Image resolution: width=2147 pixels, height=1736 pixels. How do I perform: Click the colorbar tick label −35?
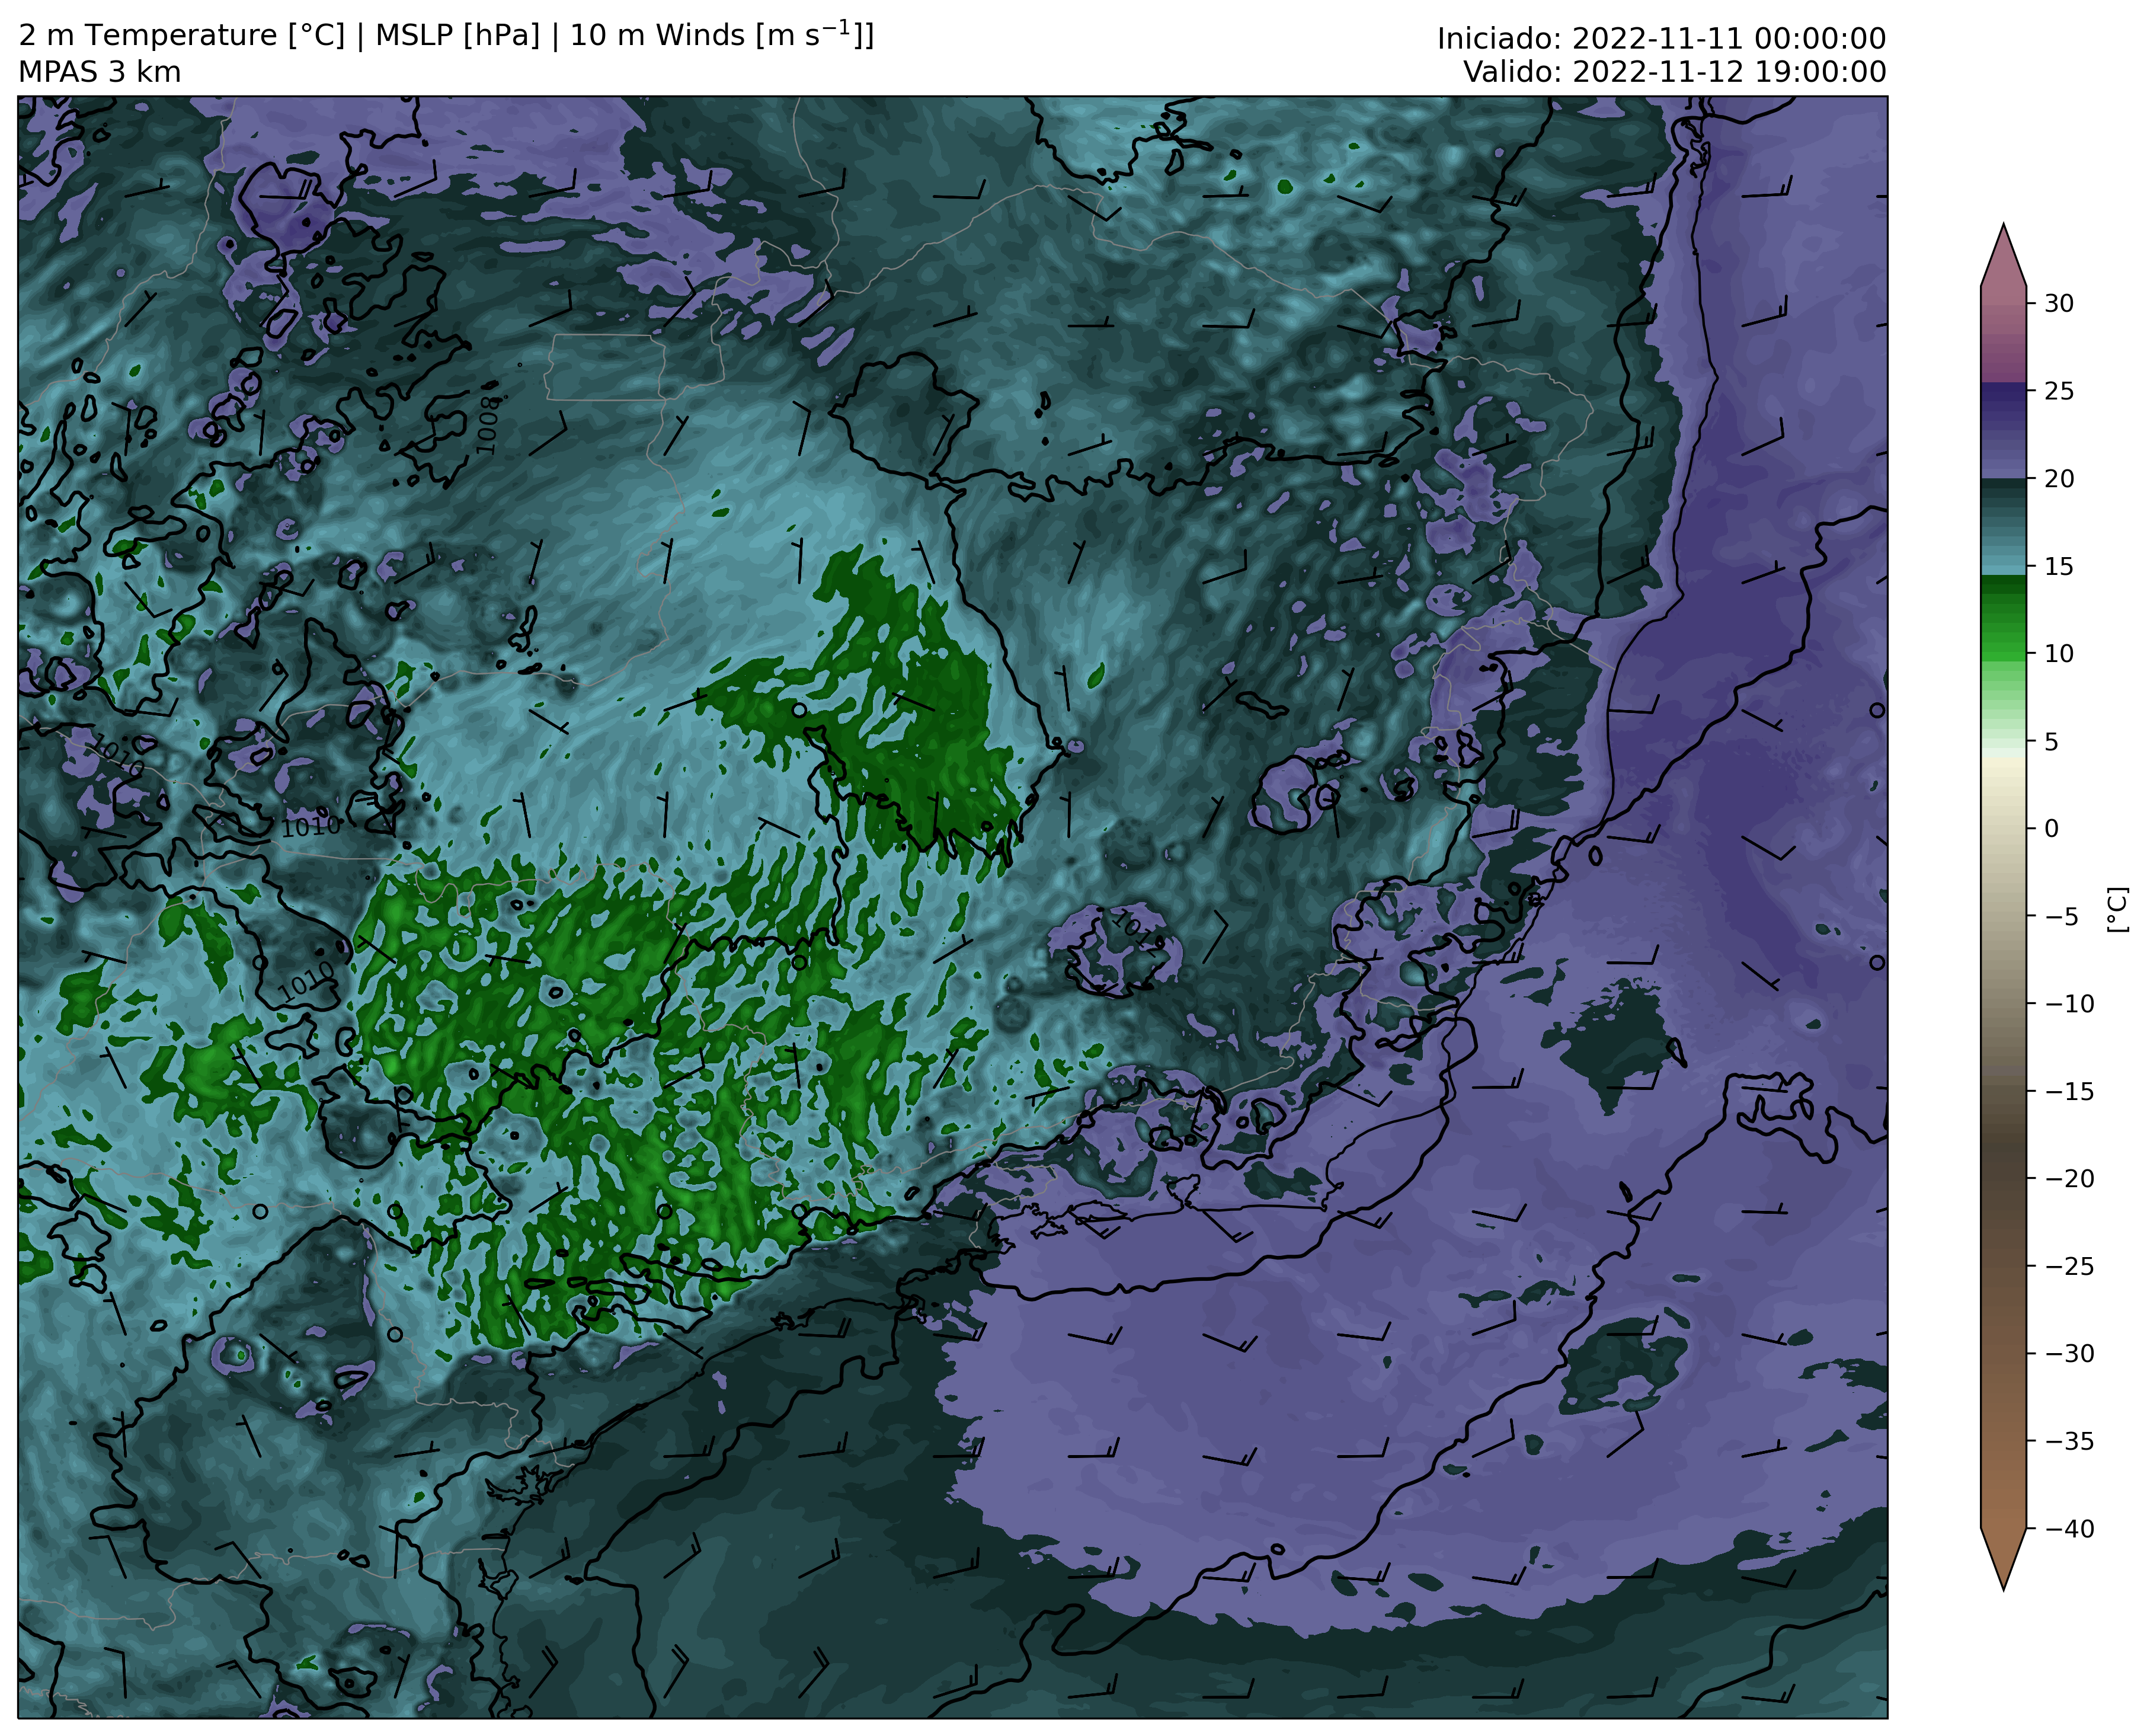(x=2068, y=1442)
